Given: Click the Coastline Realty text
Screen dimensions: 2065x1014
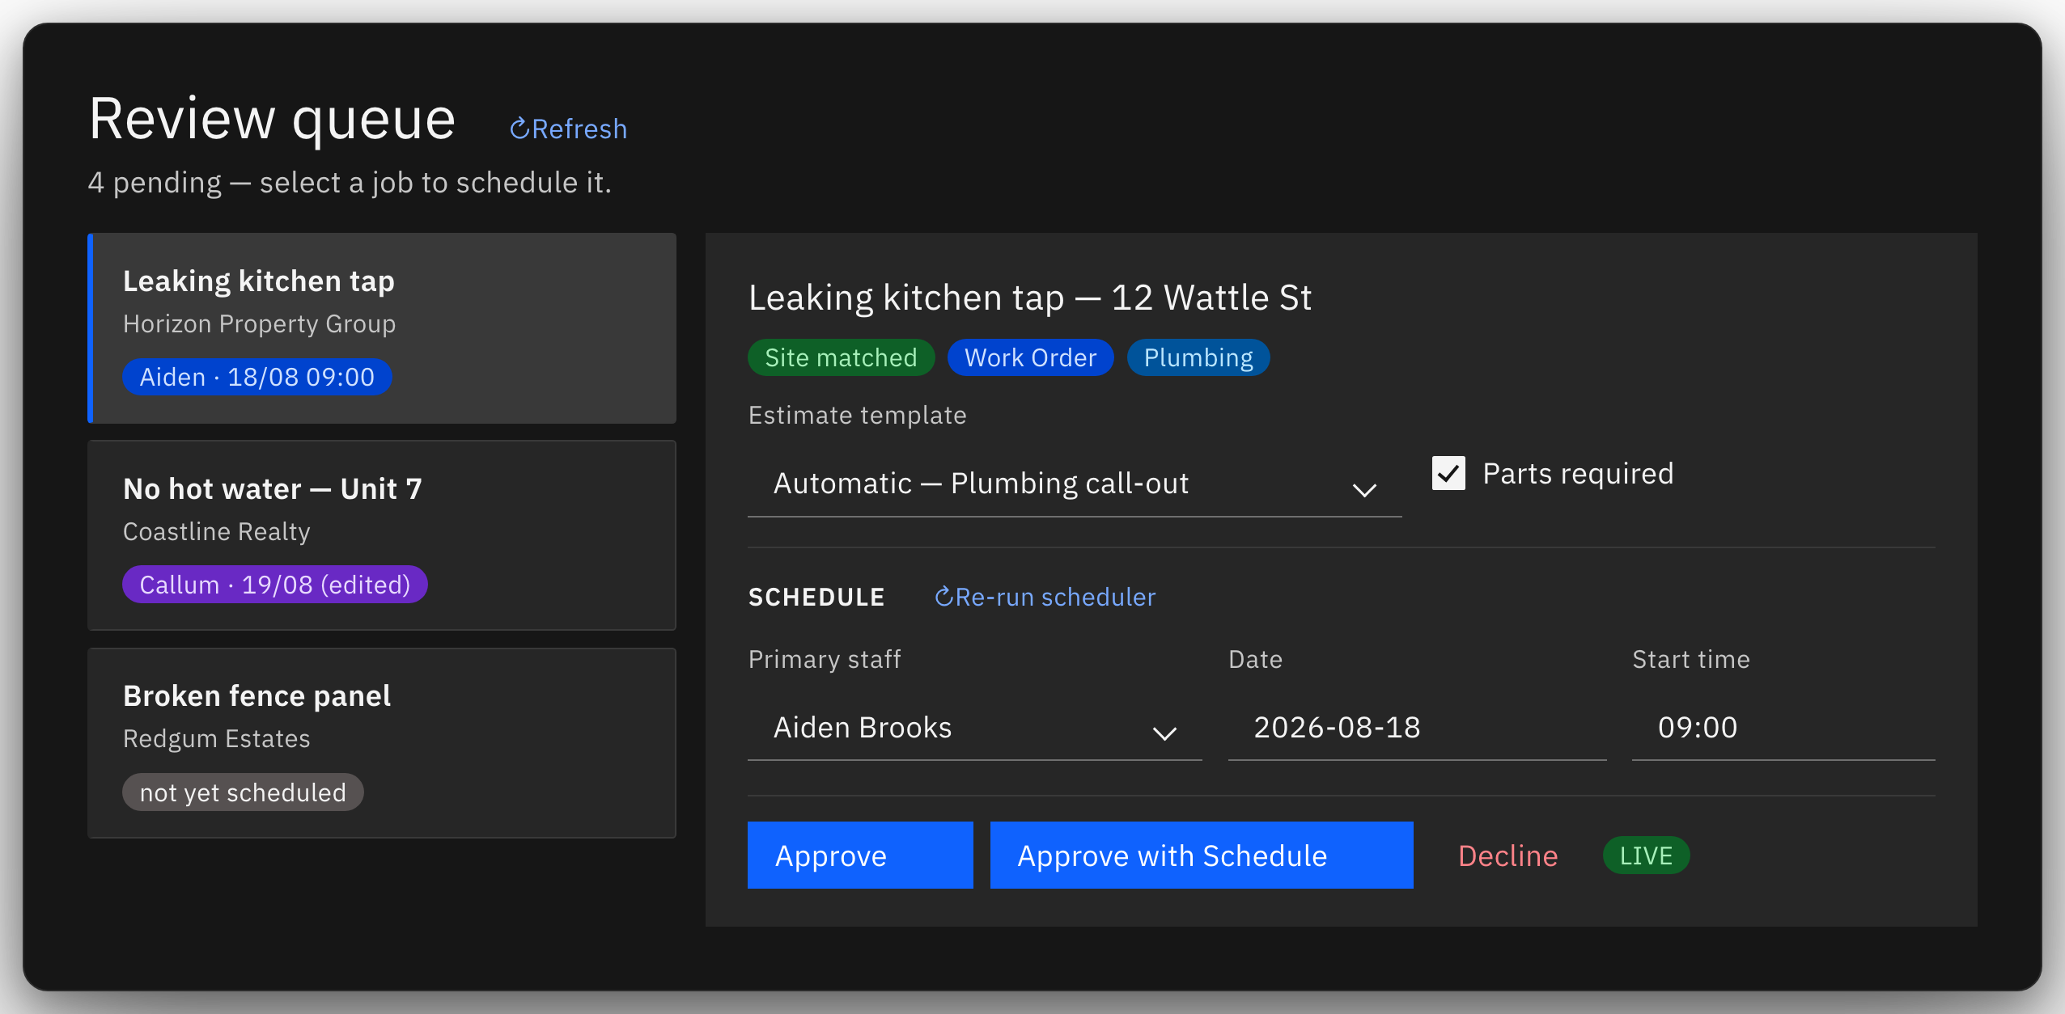Looking at the screenshot, I should pos(217,531).
